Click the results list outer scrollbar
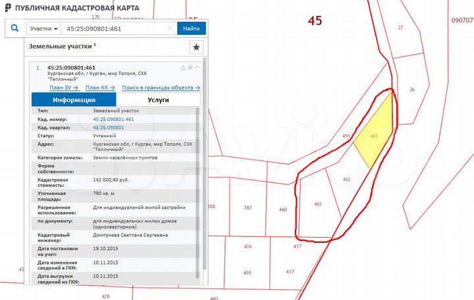Screen dimensions: 474x300 205,163
